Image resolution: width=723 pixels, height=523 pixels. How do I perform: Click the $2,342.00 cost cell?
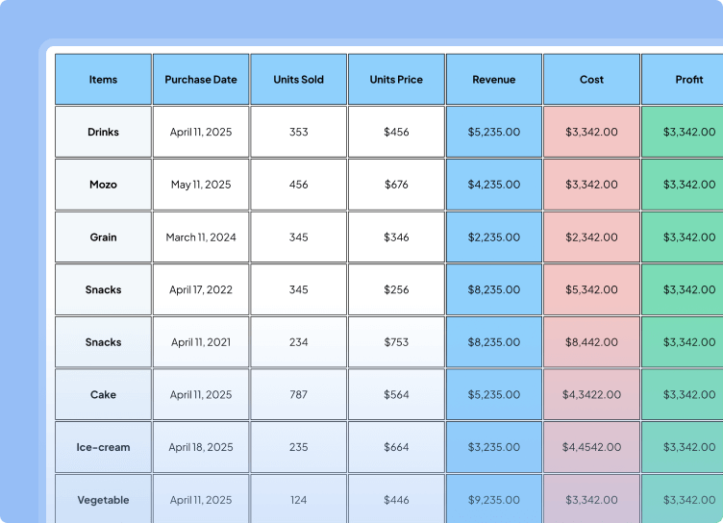[591, 237]
